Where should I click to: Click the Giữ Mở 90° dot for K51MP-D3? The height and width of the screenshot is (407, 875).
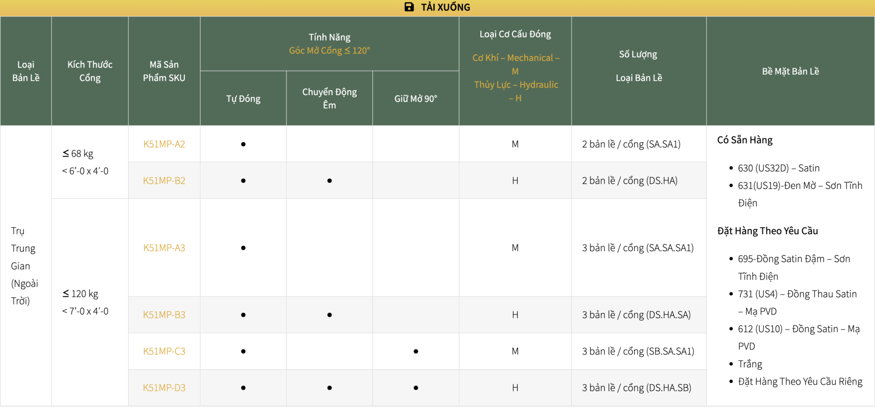[416, 388]
